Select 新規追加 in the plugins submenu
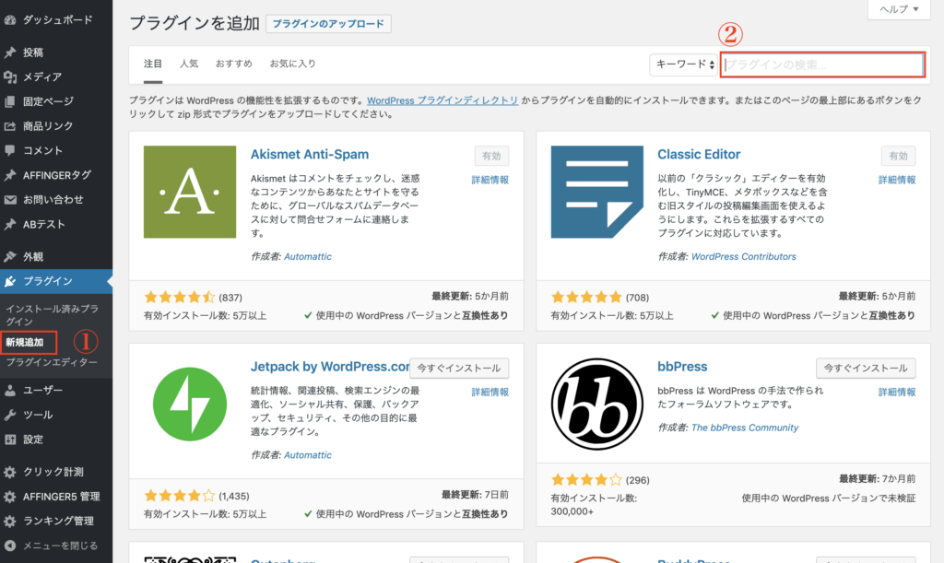The height and width of the screenshot is (563, 944). (25, 343)
